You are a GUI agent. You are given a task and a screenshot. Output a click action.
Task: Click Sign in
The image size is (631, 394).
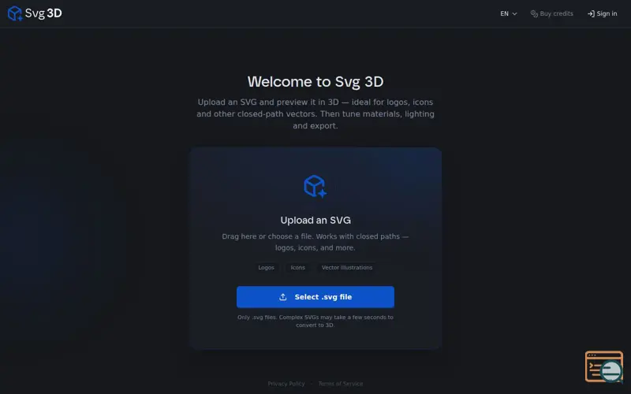tap(602, 13)
